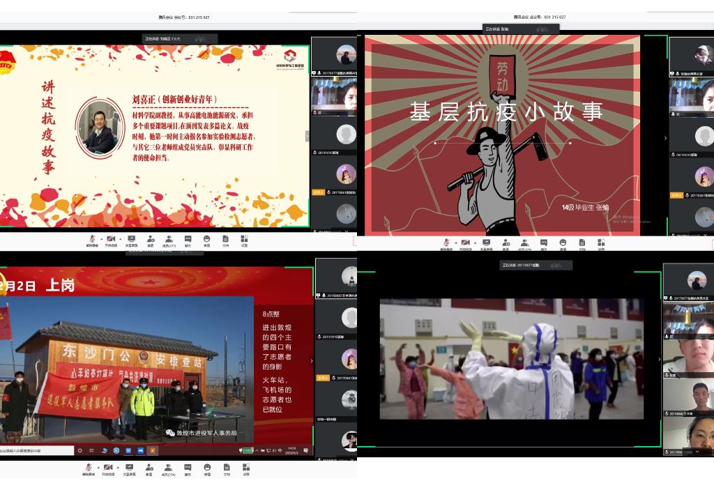The image size is (714, 483).
Task: Open the notification center in the shared Windows taskbar
Action: pos(305,450)
